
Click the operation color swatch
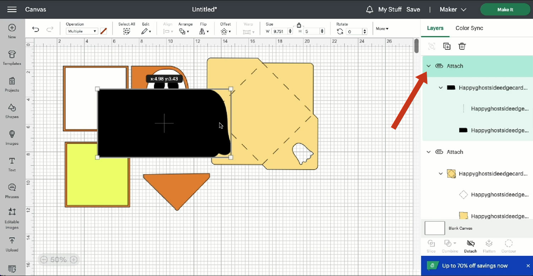tap(103, 31)
